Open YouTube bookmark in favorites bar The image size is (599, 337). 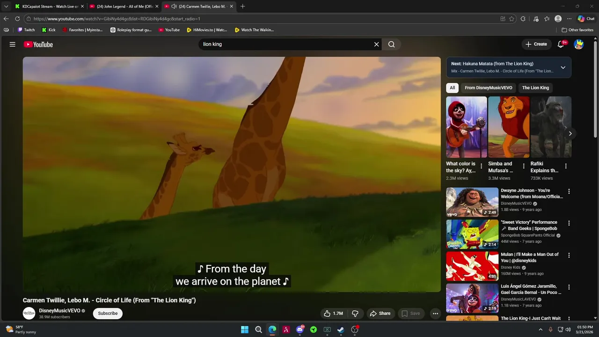(169, 30)
